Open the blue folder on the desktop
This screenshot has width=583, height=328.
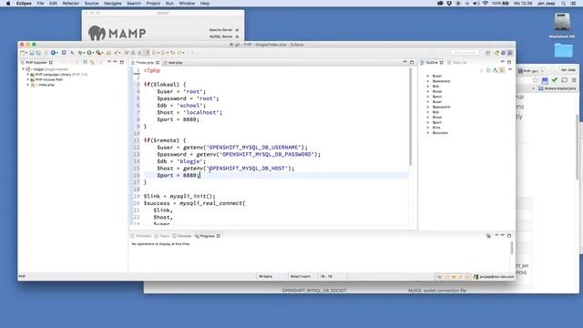coord(563,51)
